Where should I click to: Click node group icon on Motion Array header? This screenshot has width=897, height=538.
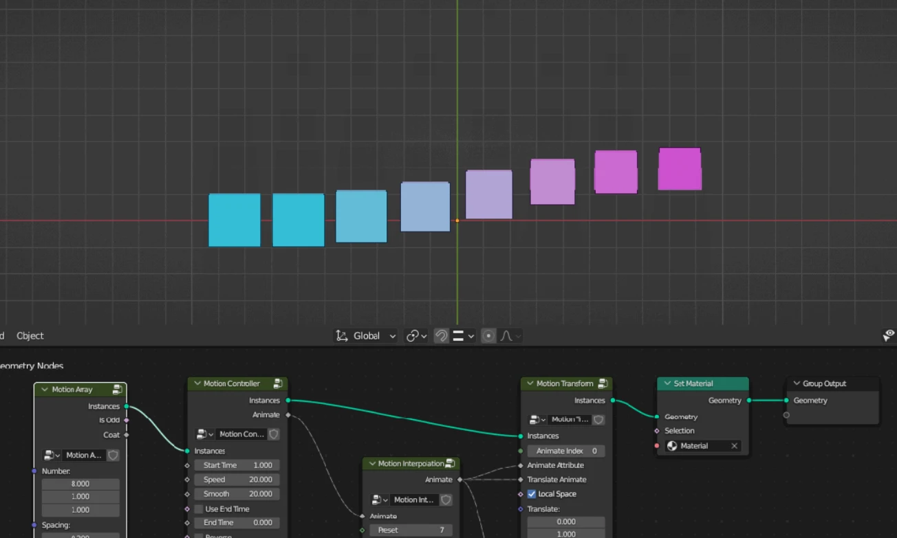117,390
